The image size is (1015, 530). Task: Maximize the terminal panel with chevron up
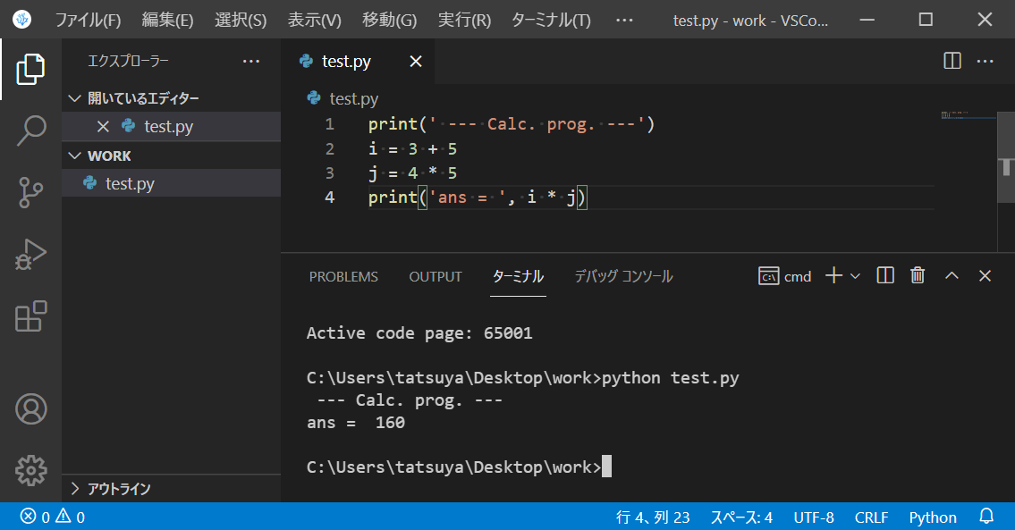952,276
